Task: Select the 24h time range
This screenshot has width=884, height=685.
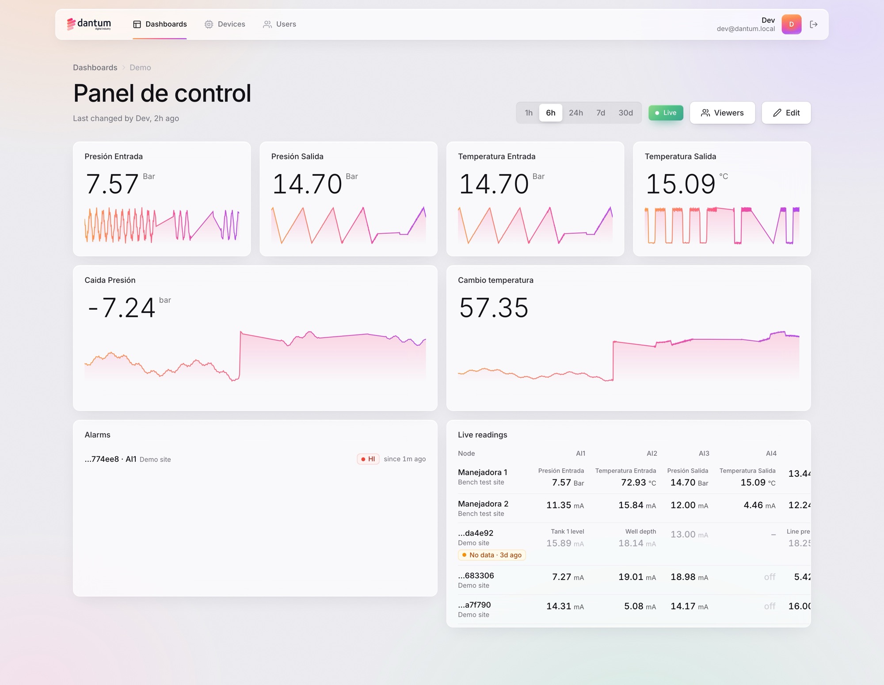Action: 575,113
